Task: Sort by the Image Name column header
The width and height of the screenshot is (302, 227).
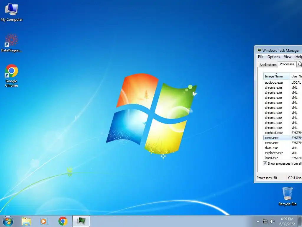Action: click(x=276, y=76)
